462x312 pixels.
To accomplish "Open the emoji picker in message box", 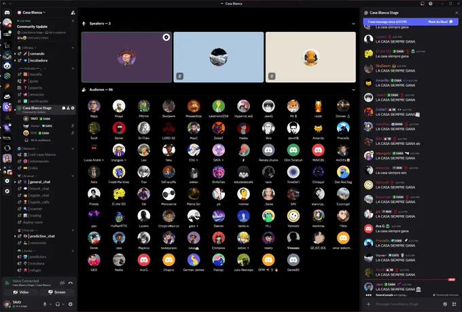I will [x=445, y=304].
